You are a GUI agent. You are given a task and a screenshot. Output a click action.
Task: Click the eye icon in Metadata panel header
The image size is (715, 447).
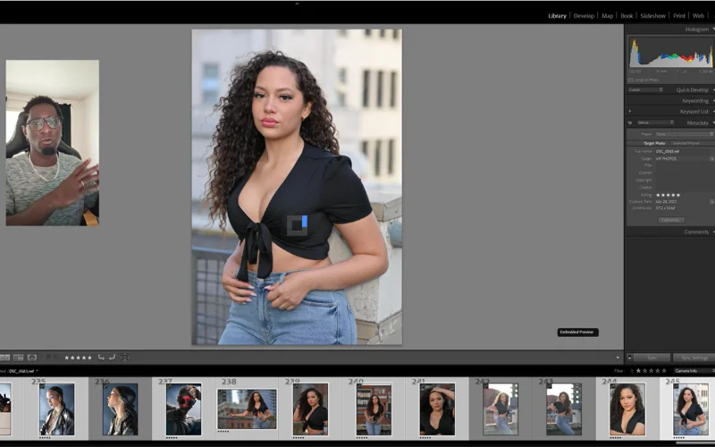(x=629, y=122)
